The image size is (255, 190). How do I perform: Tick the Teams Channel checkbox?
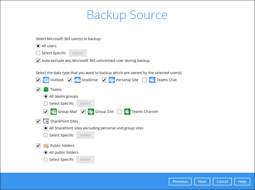click(120, 112)
